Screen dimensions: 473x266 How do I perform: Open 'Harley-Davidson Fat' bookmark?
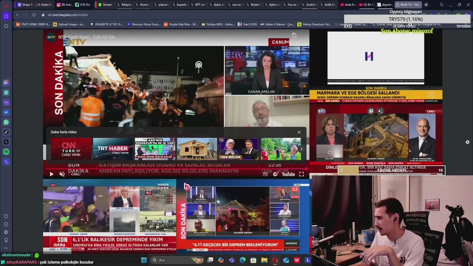(314, 24)
